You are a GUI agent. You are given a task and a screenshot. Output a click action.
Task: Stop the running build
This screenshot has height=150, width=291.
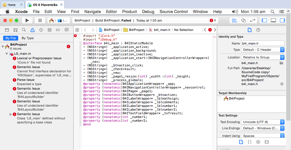pyautogui.click(x=40, y=20)
